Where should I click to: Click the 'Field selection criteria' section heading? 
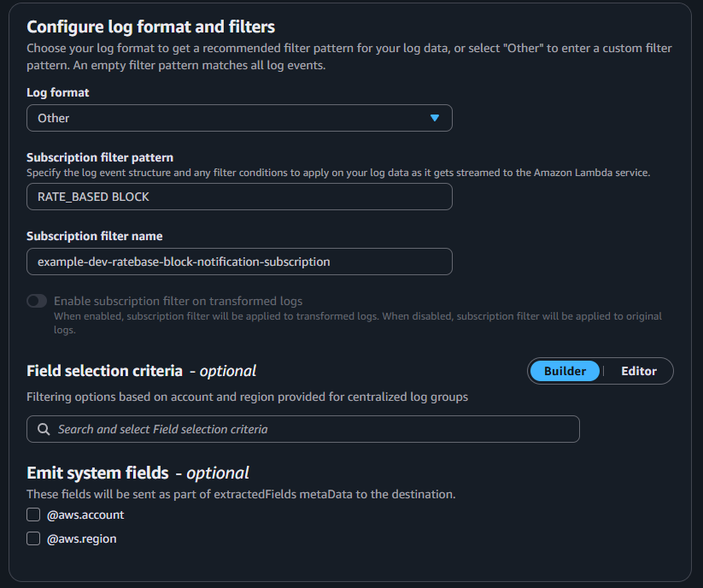[x=104, y=371]
